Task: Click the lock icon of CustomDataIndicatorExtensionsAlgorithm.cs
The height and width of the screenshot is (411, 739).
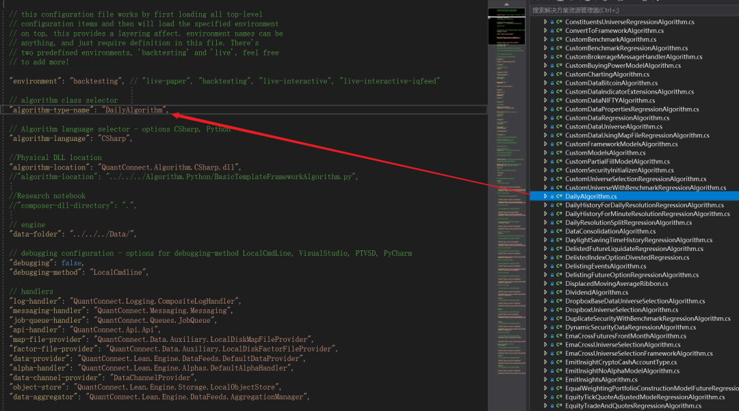Action: click(552, 92)
